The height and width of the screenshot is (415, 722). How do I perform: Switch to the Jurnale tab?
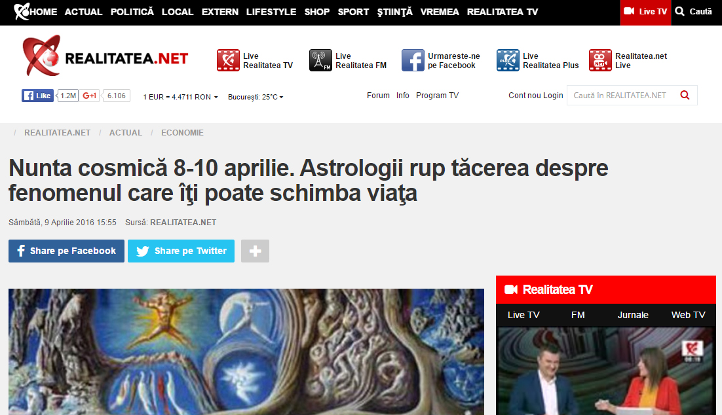pyautogui.click(x=633, y=315)
